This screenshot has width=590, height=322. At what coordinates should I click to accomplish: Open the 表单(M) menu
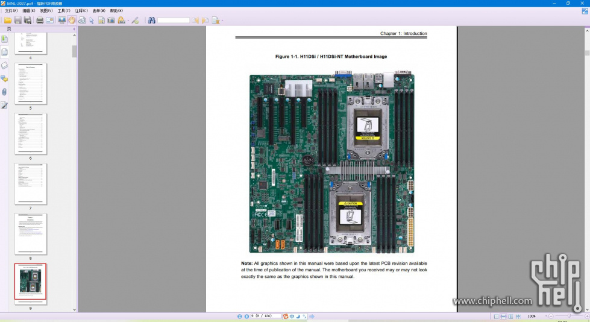tap(99, 10)
